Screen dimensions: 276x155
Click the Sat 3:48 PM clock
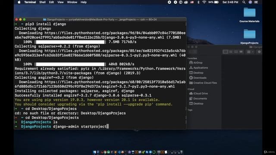point(230,2)
